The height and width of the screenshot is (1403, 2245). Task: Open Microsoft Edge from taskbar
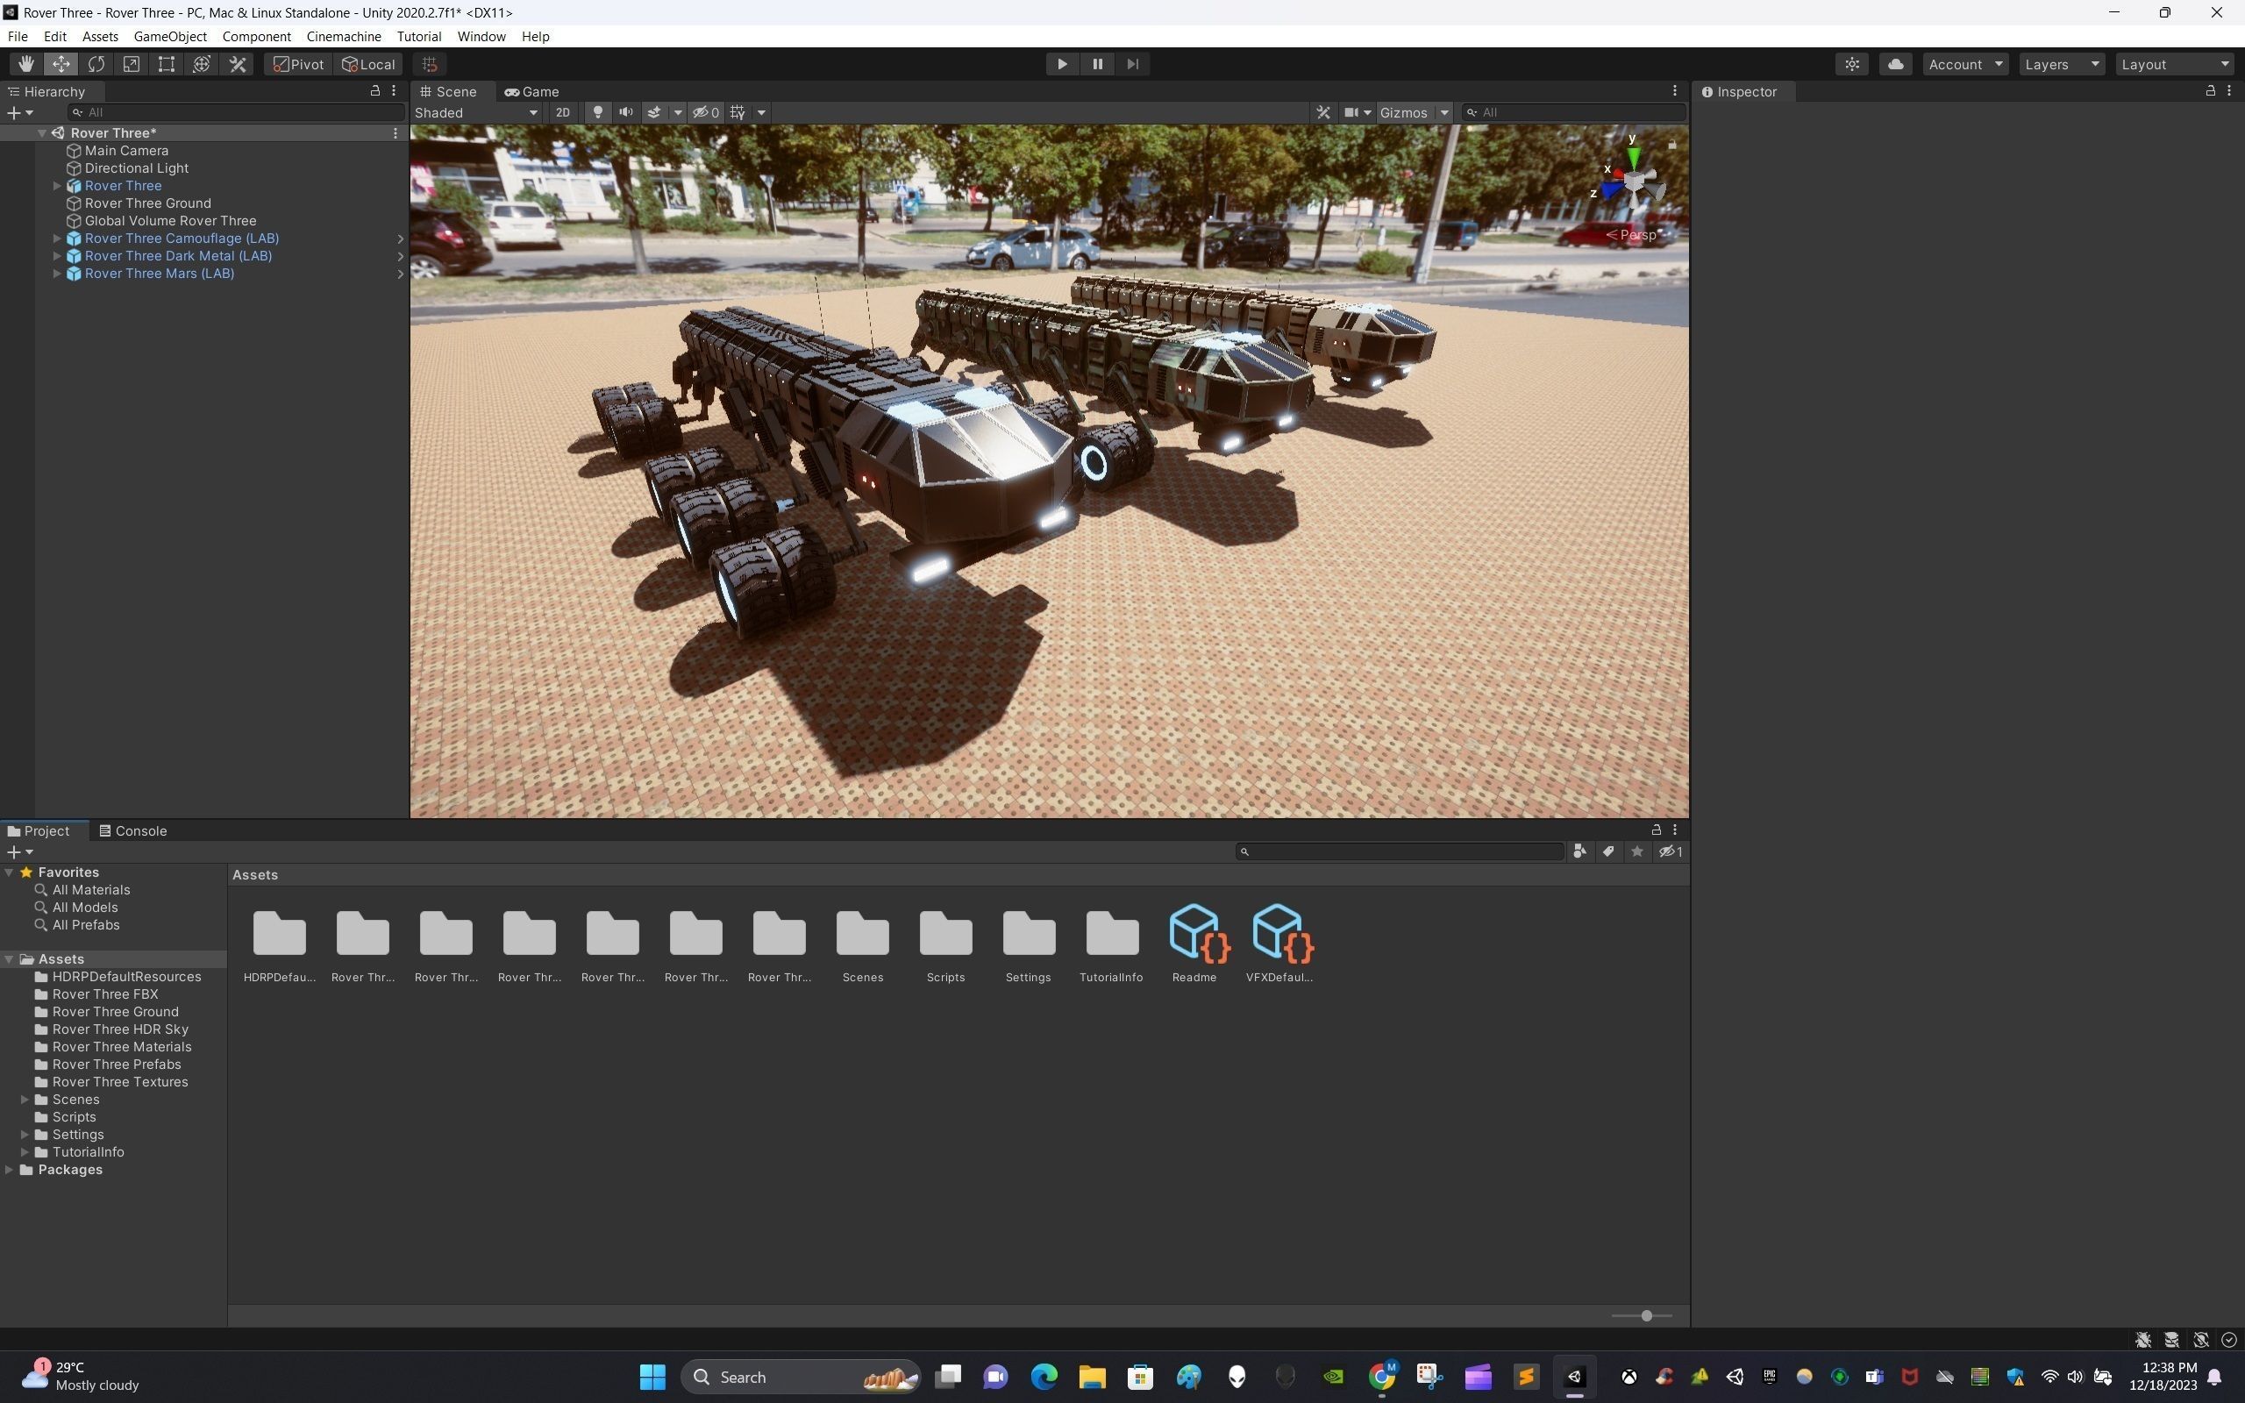(1044, 1376)
